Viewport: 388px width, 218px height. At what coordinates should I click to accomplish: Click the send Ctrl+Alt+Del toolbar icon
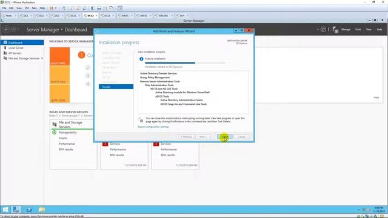coord(64,8)
